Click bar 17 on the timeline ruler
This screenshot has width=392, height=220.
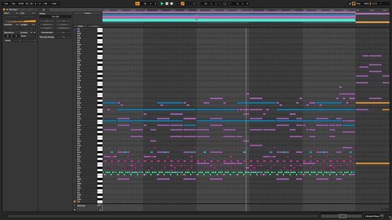[252, 10]
